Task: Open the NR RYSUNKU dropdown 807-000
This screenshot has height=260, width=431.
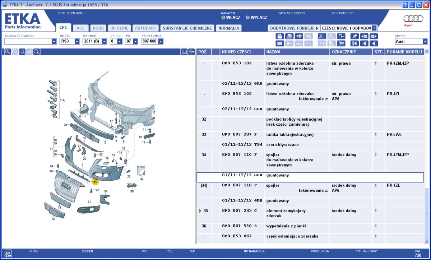Action: click(161, 42)
